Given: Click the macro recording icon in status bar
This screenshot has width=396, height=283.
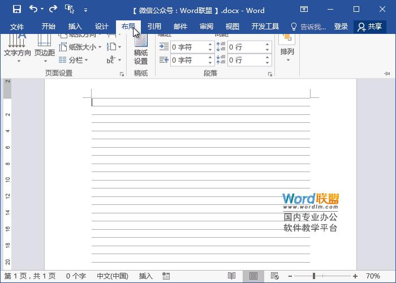Looking at the screenshot, I should [x=166, y=276].
